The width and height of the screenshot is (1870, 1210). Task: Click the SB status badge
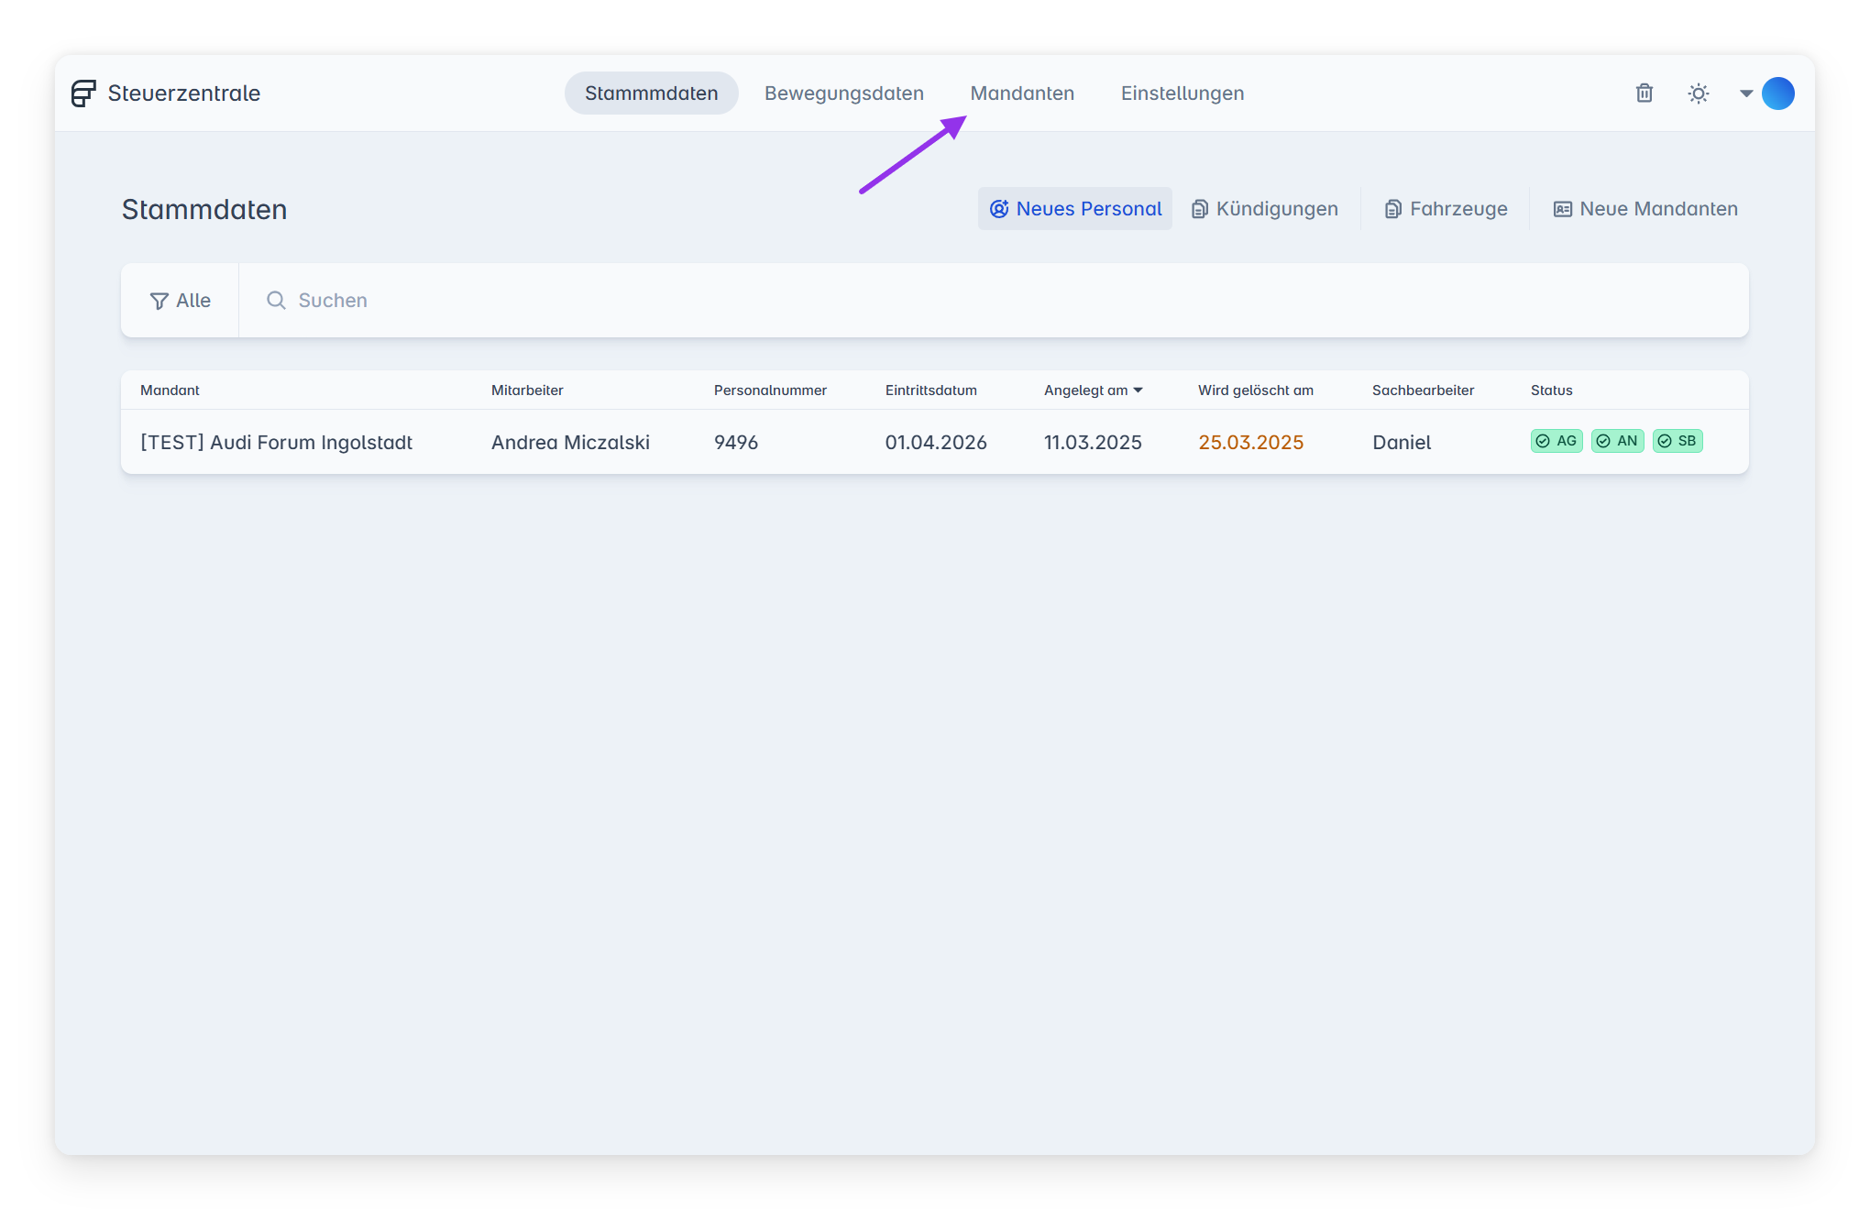click(x=1677, y=441)
